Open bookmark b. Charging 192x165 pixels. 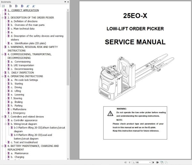coord(17,157)
